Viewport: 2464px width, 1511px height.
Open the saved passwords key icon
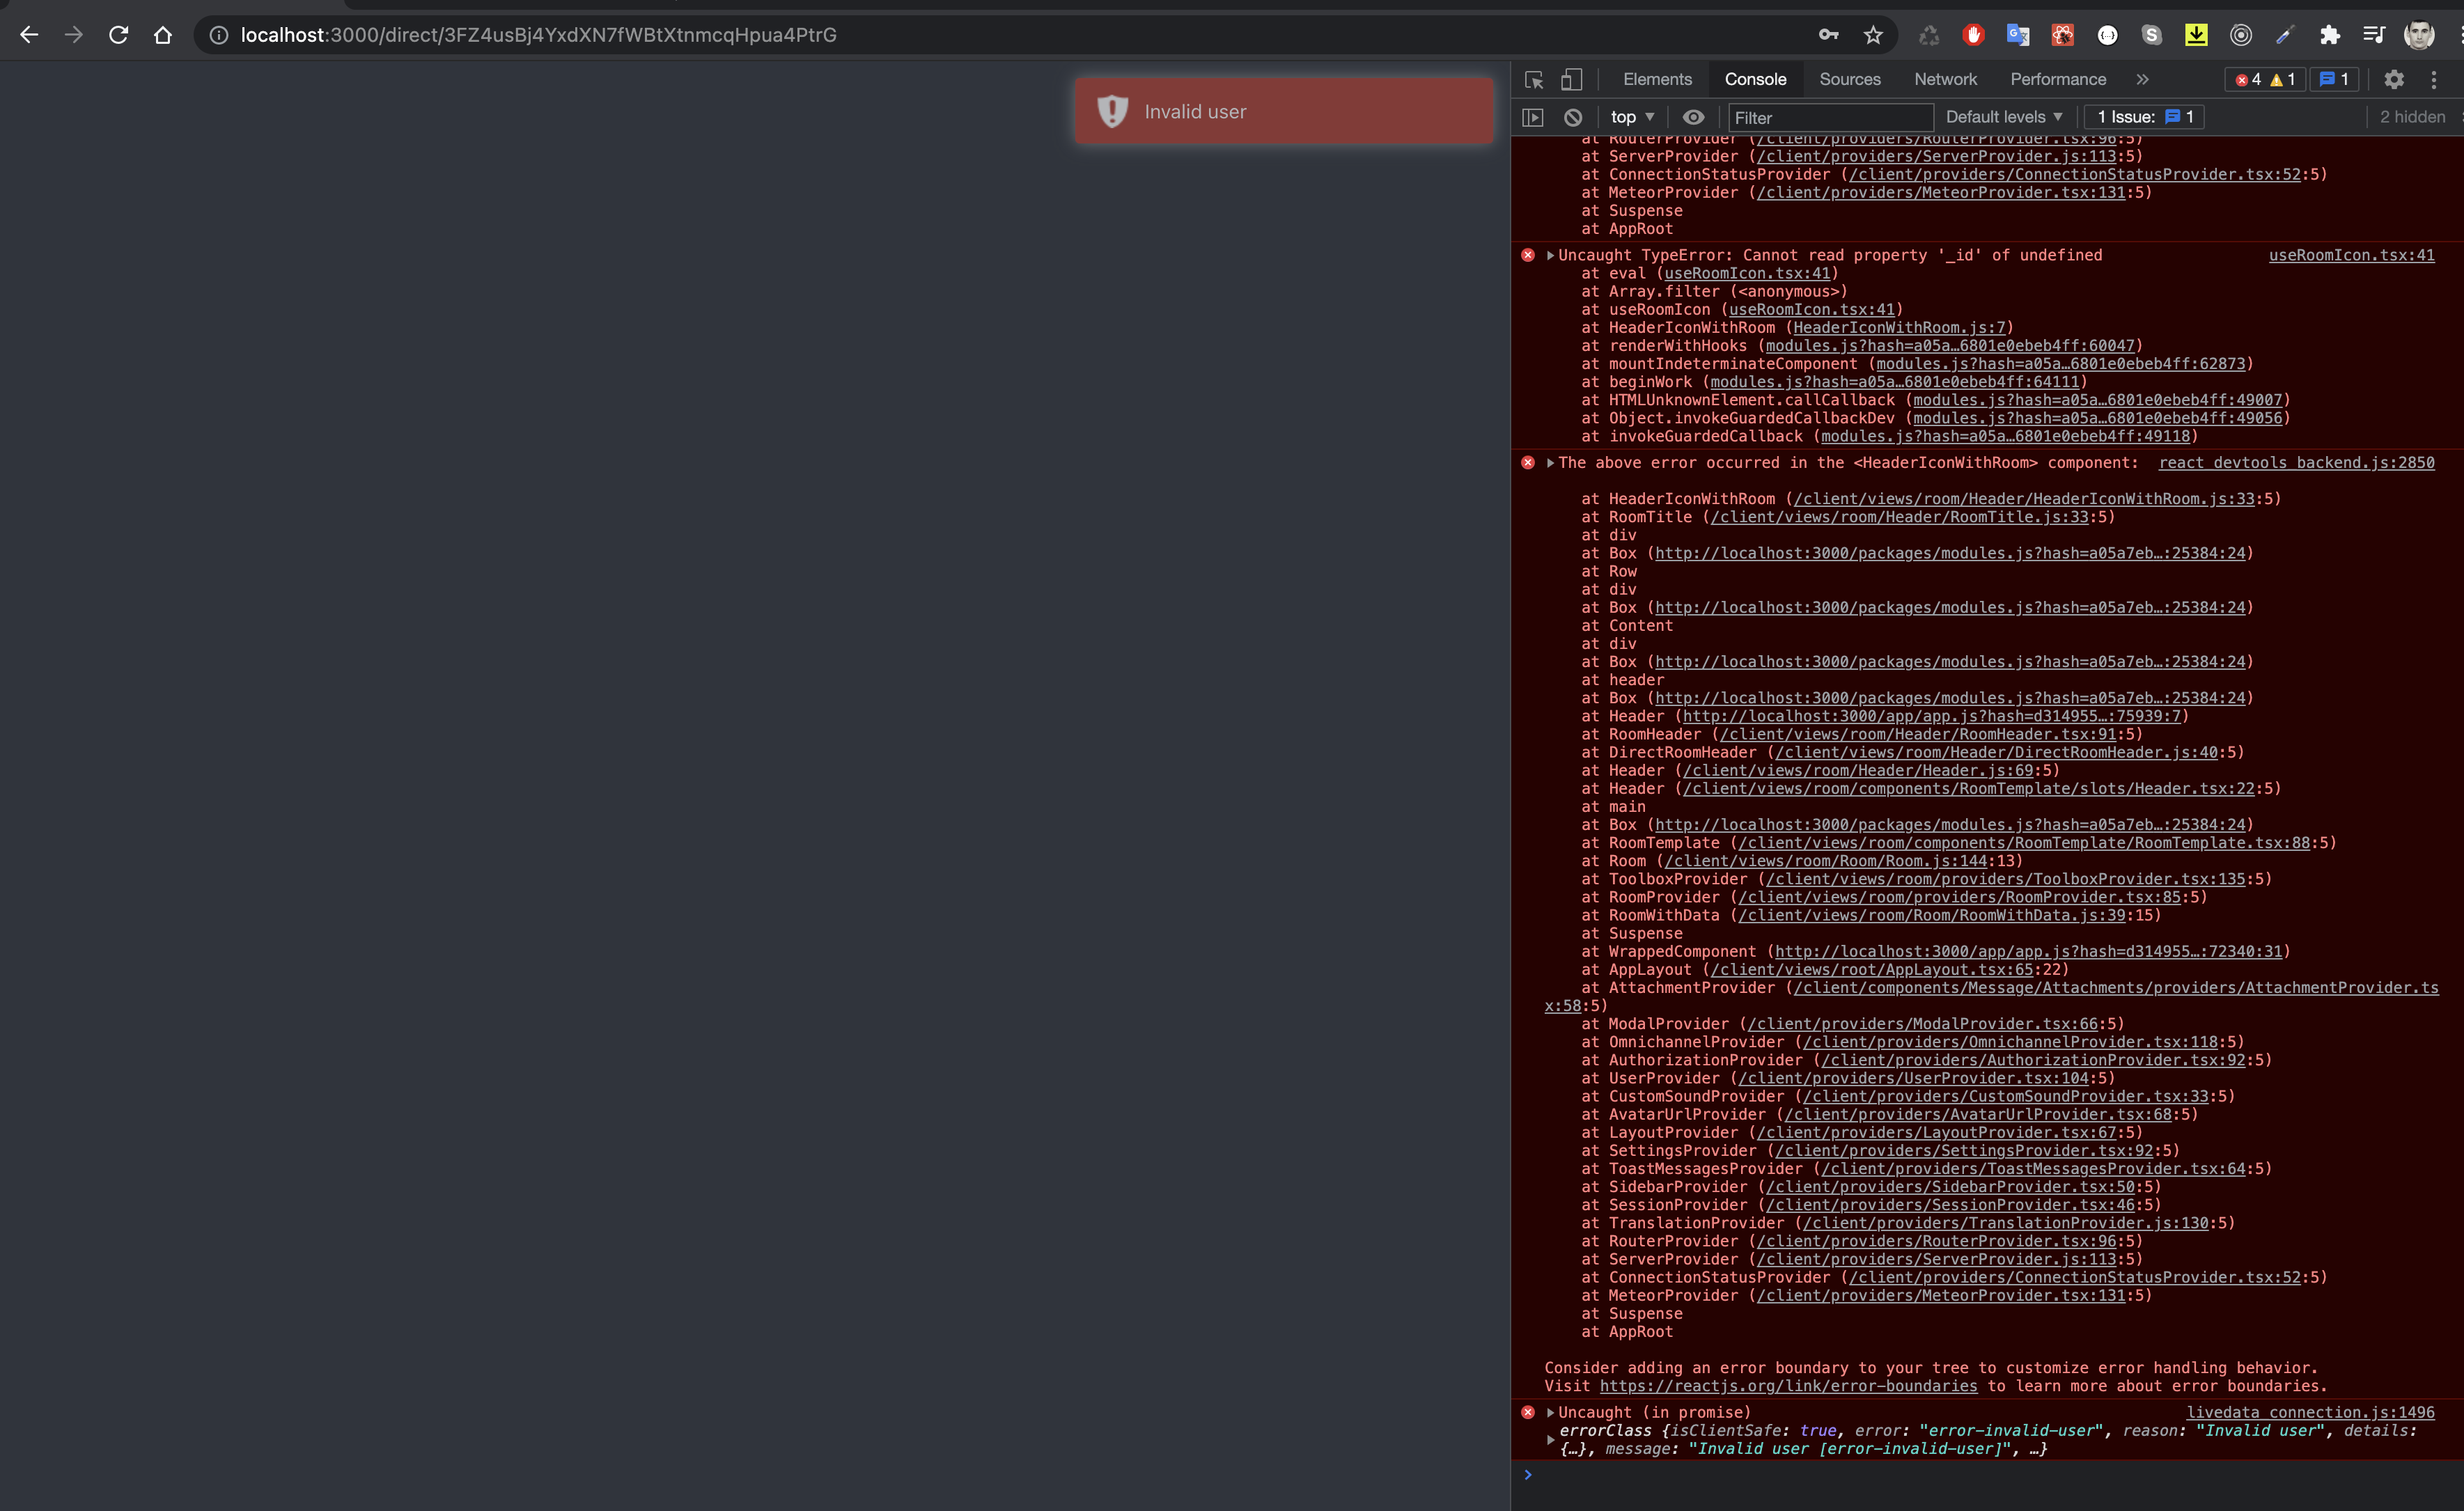coord(1828,35)
